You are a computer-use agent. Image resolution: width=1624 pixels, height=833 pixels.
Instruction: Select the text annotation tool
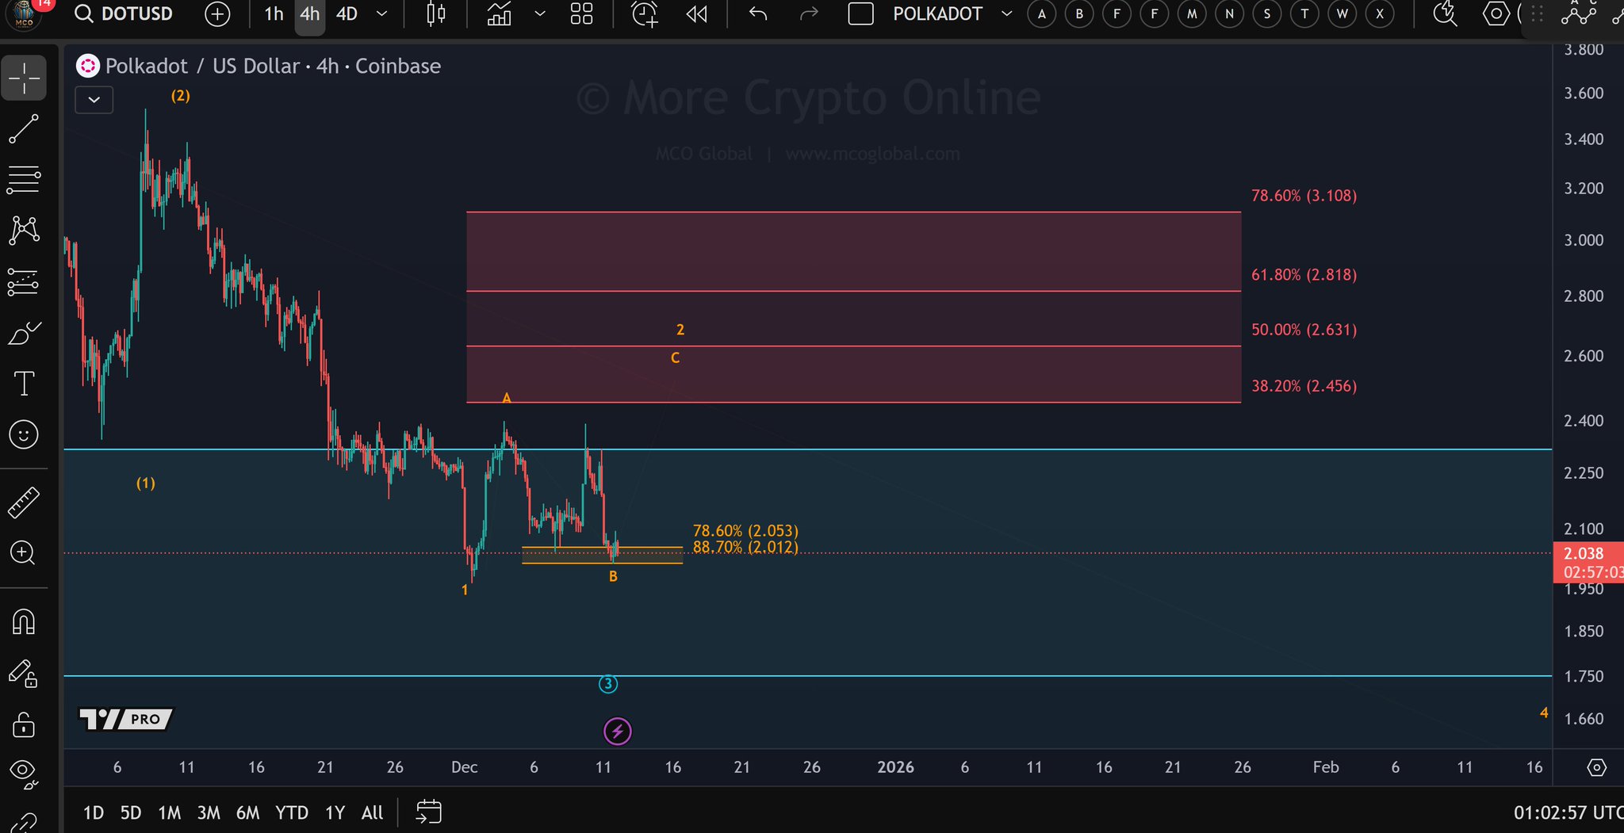click(x=24, y=384)
